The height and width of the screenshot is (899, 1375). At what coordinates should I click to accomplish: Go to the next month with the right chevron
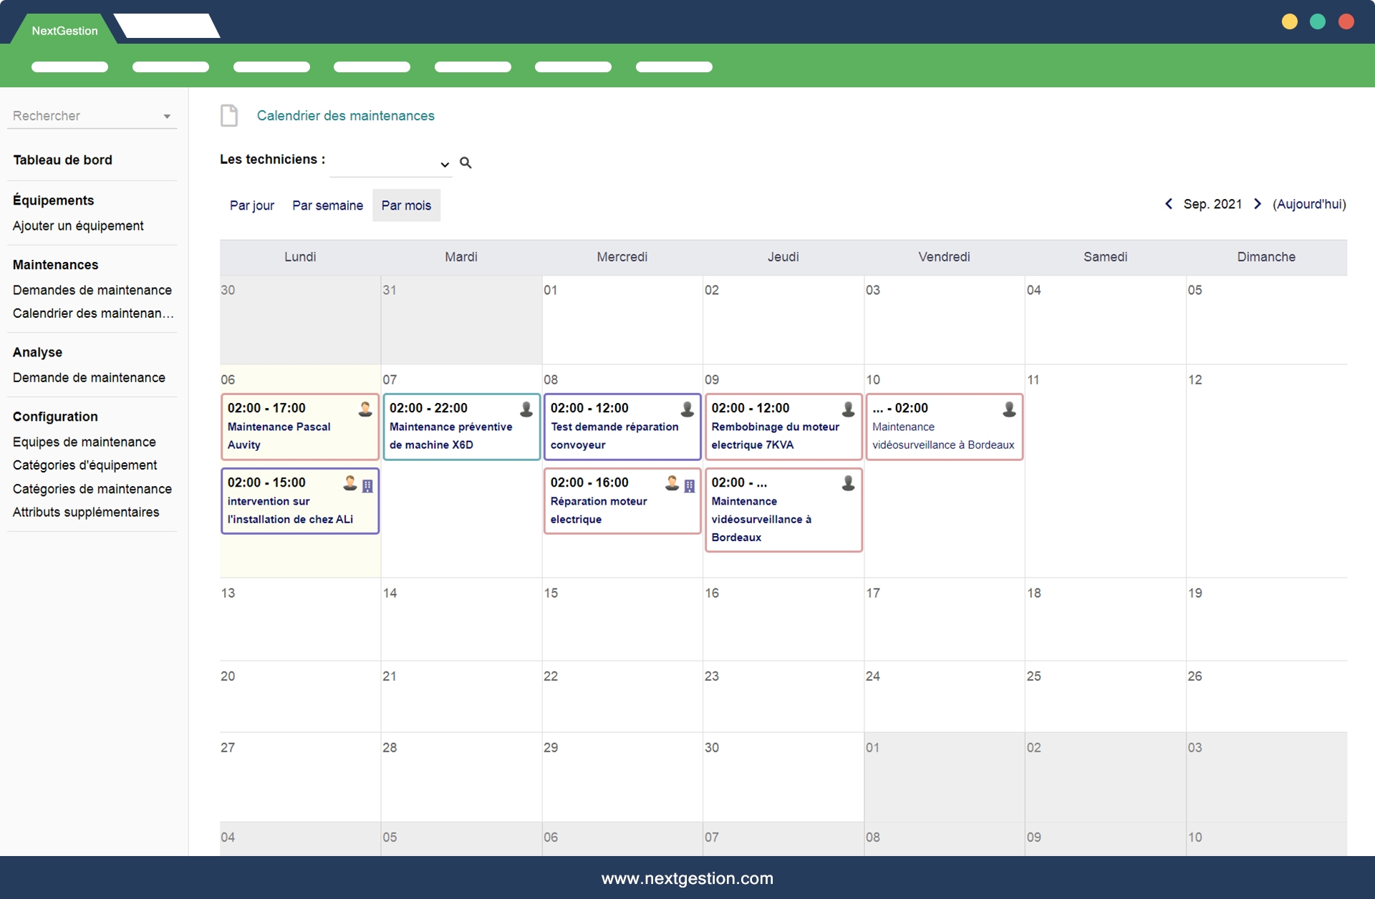1258,204
